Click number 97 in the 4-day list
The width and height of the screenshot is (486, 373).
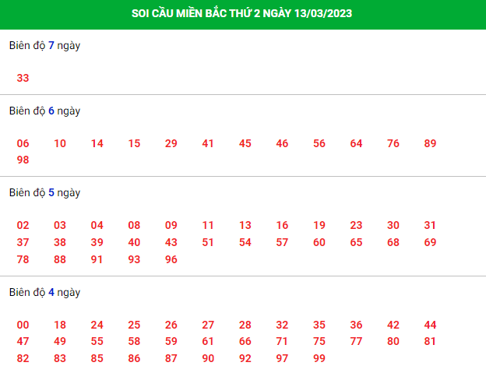tap(282, 358)
